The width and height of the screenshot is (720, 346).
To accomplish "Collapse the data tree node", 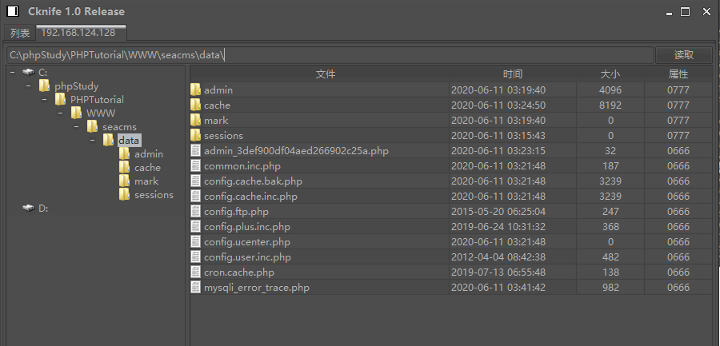I will [93, 141].
